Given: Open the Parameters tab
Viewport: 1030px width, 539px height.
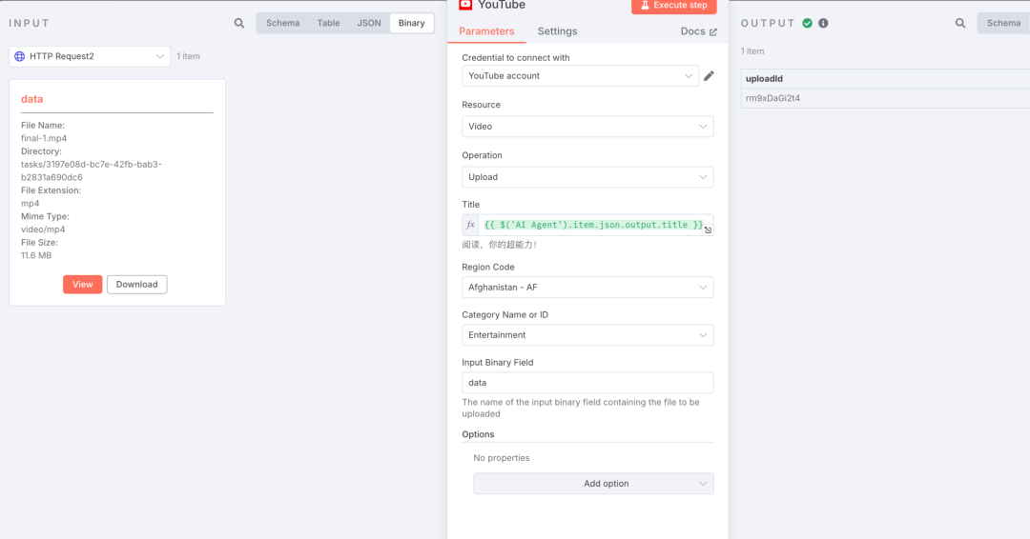Looking at the screenshot, I should pos(486,31).
